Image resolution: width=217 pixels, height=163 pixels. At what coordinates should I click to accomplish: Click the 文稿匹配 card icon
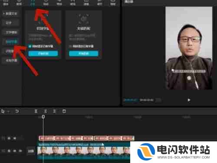[84, 19]
